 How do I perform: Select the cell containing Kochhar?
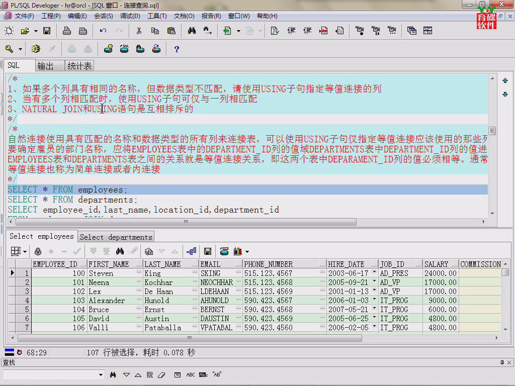[x=171, y=282]
